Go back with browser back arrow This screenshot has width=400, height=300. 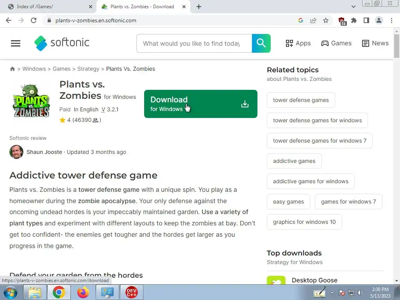9,20
